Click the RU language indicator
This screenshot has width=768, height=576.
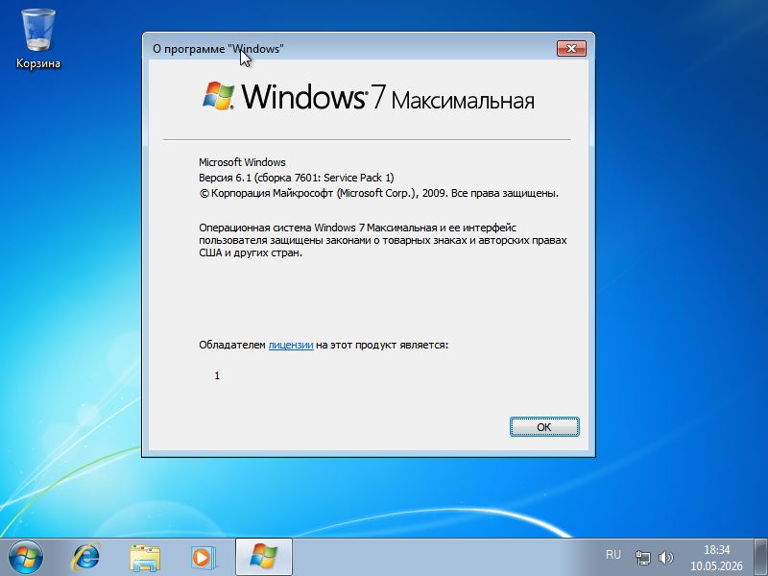point(613,555)
